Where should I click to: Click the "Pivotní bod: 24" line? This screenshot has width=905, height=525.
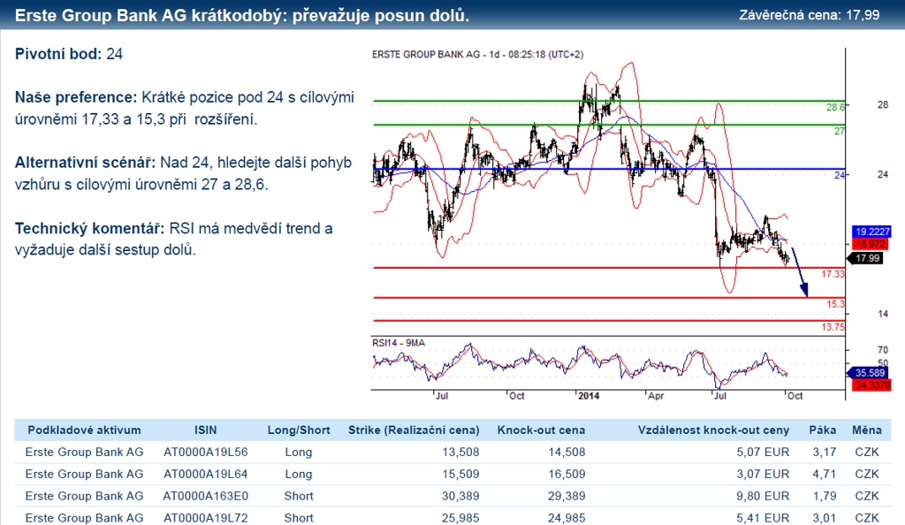tap(69, 54)
